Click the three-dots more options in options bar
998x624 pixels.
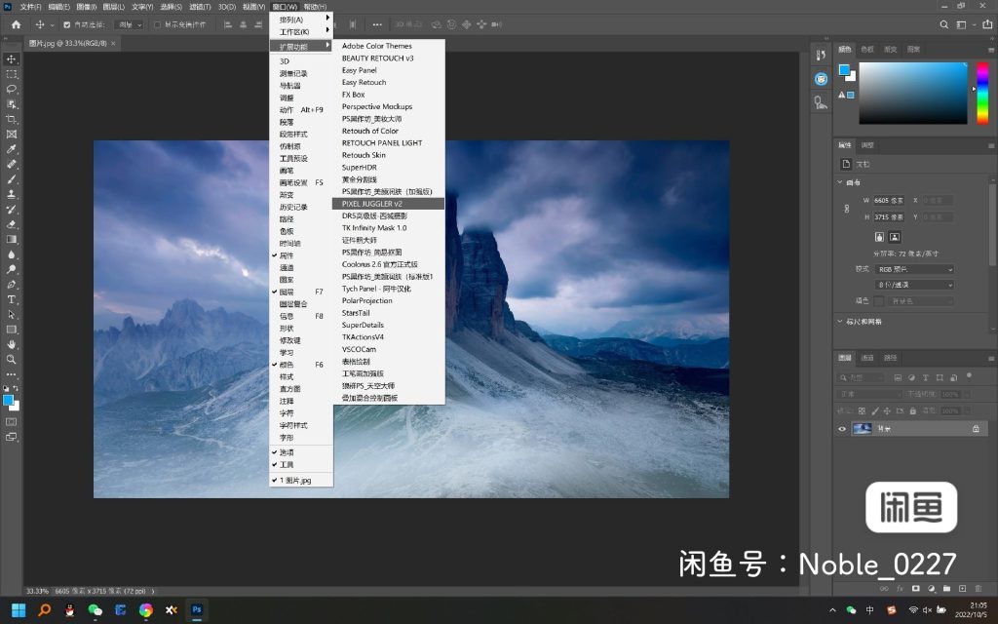tap(377, 24)
